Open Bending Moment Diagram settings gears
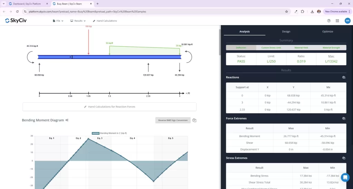Viewport: 353px width, 189px height. point(67,120)
